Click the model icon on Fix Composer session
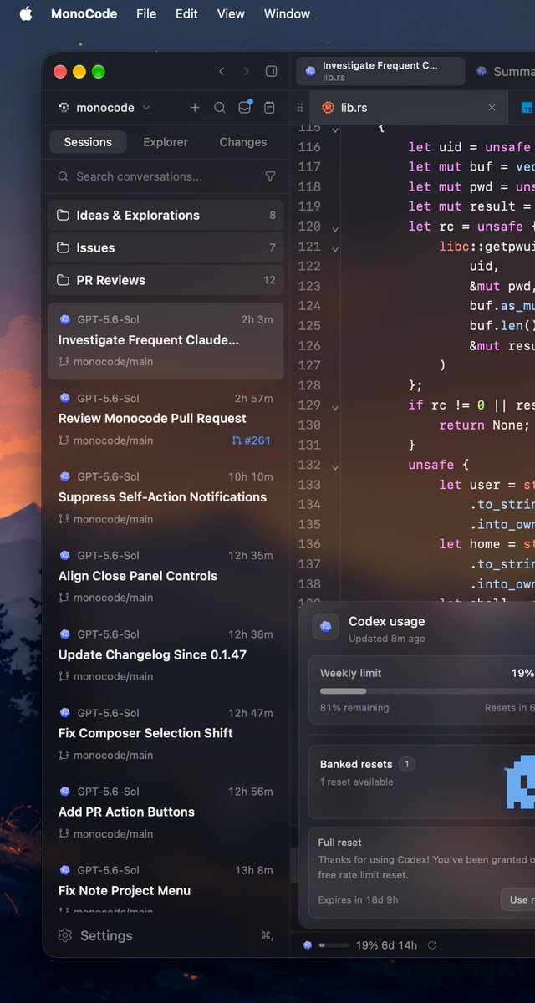 [65, 713]
